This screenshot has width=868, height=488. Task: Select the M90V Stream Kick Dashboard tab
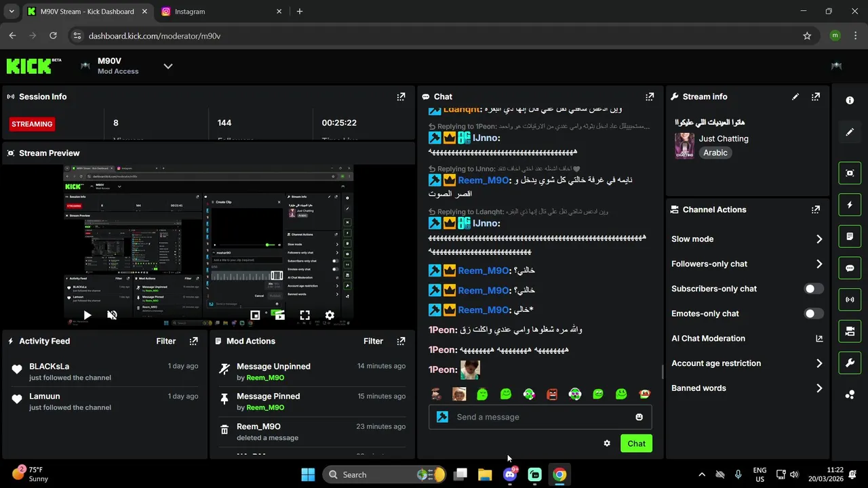pos(87,12)
